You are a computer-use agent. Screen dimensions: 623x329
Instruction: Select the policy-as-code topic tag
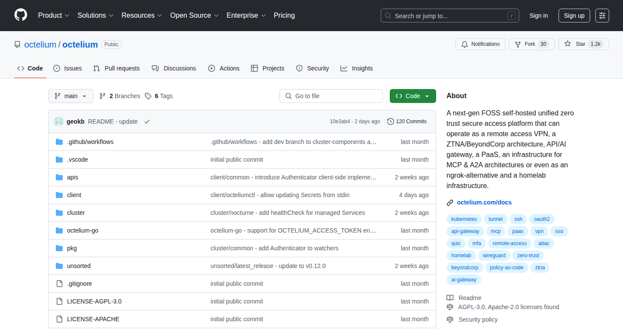(507, 268)
